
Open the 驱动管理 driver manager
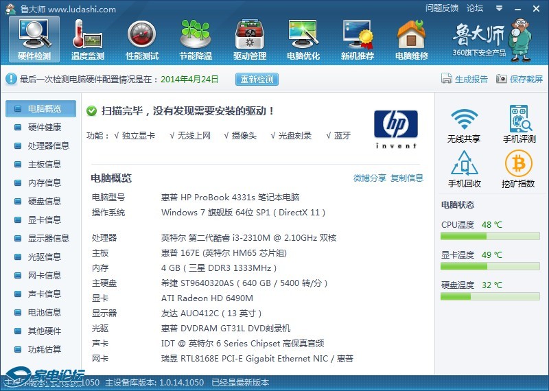[x=249, y=40]
